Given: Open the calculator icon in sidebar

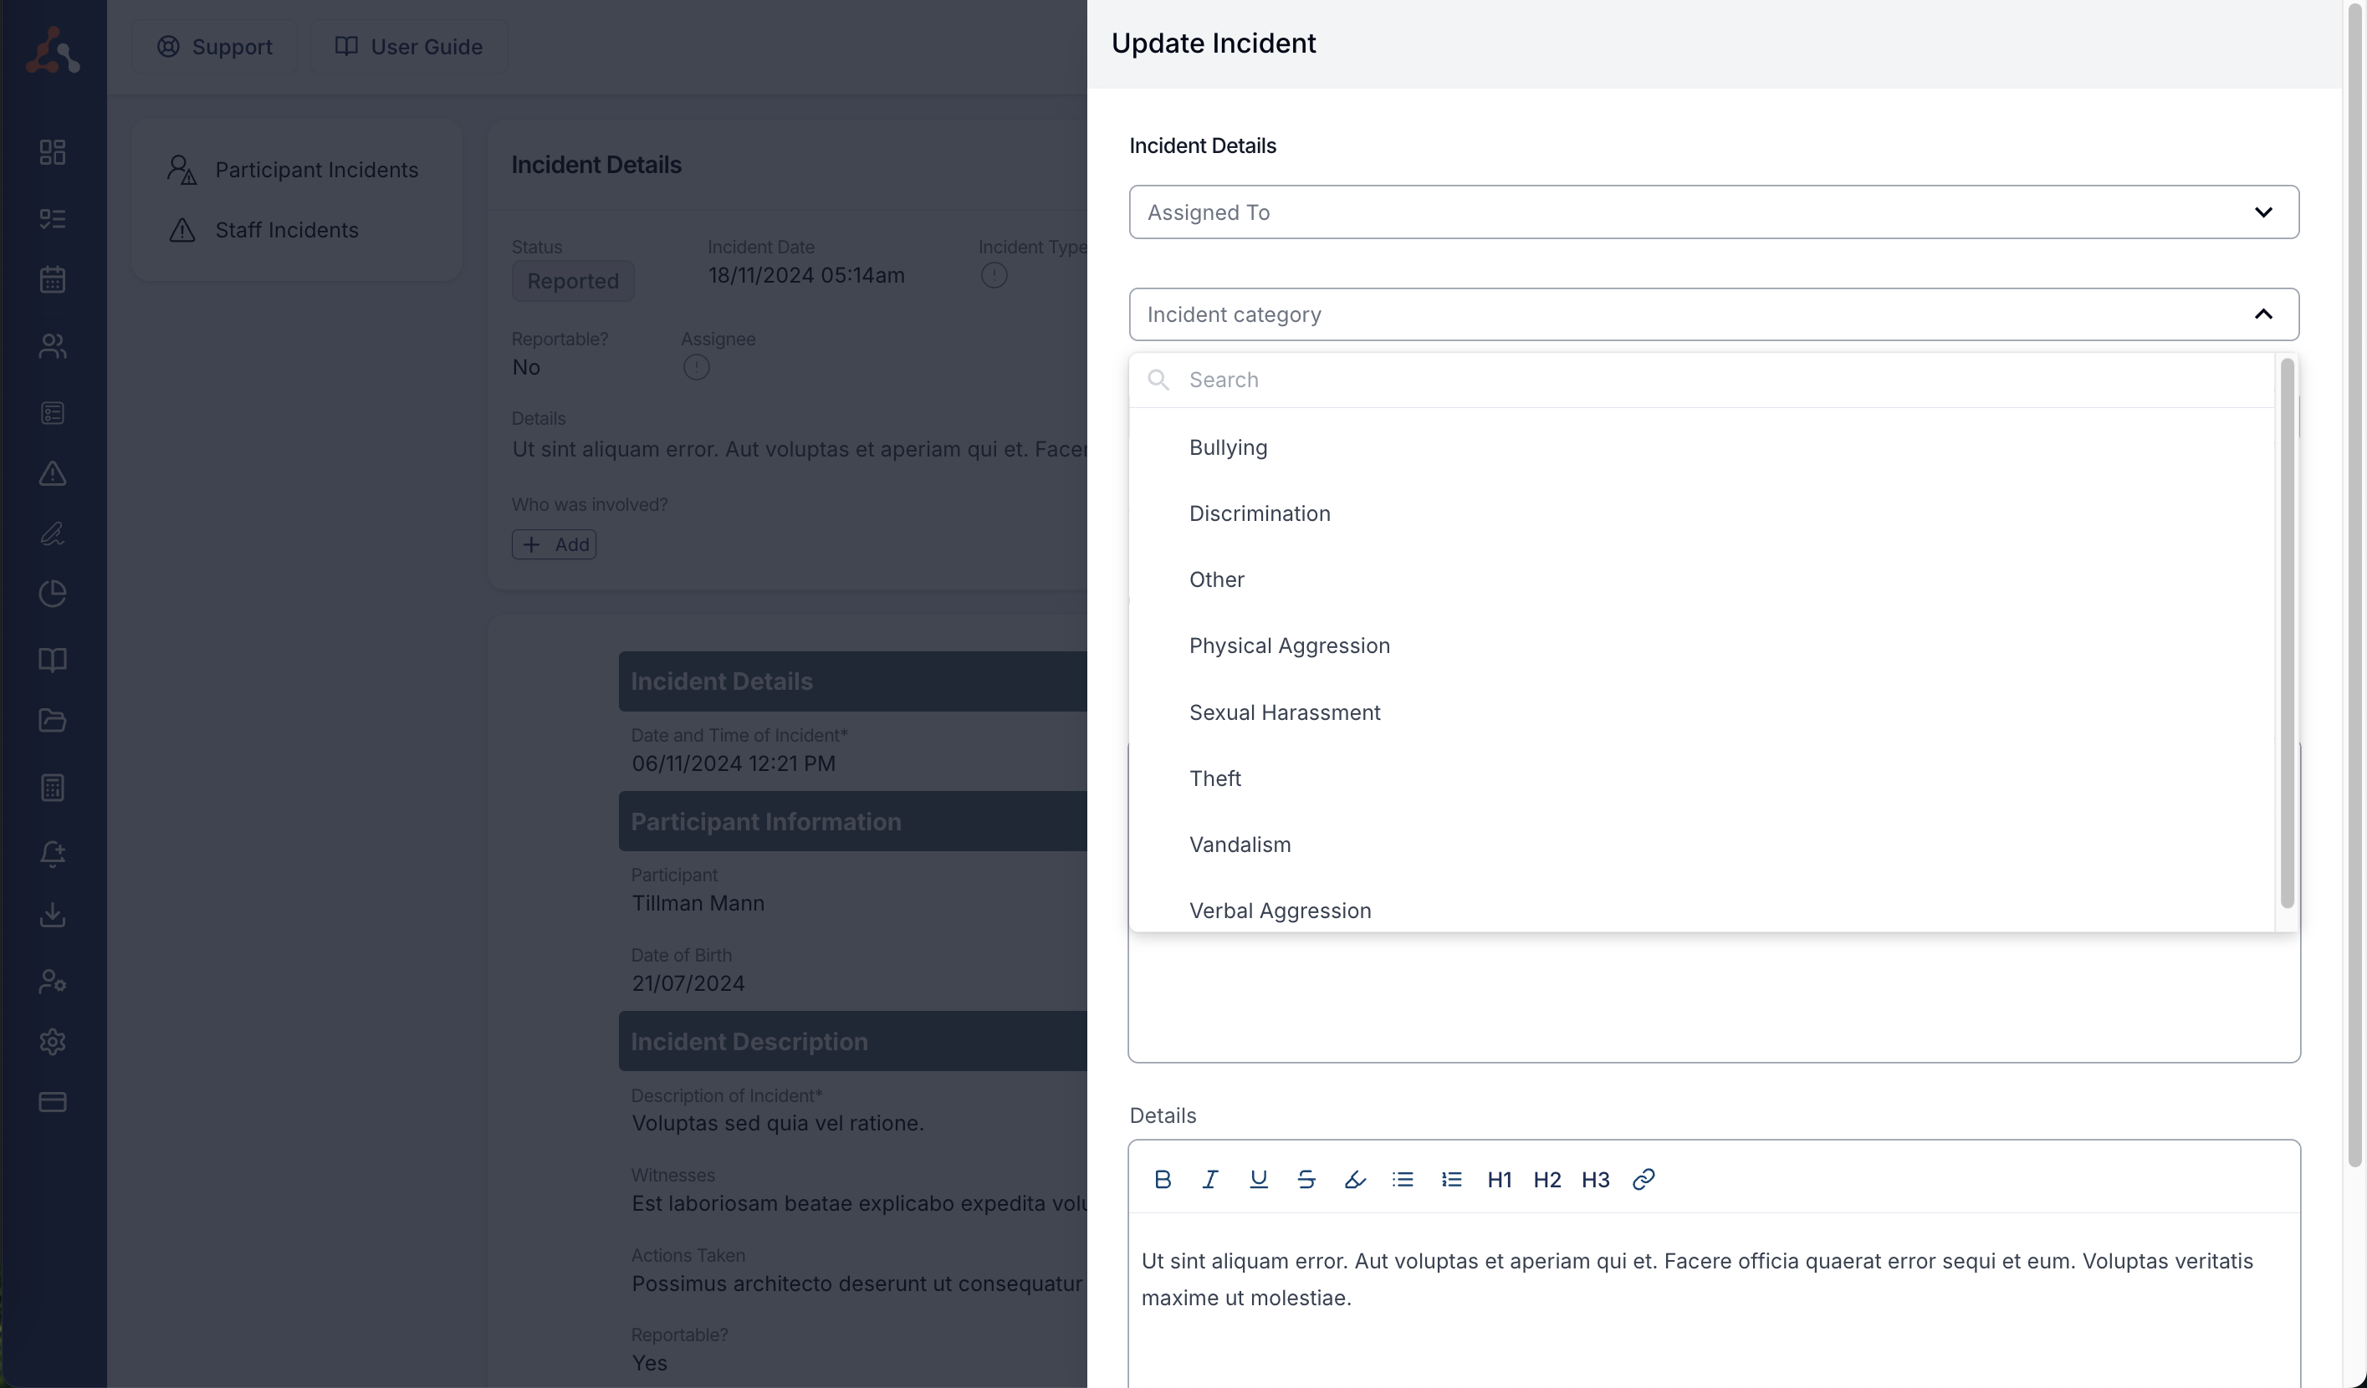Looking at the screenshot, I should coord(53,787).
